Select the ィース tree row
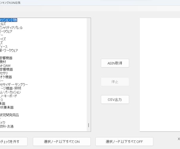180x149 pixels. 4,47
